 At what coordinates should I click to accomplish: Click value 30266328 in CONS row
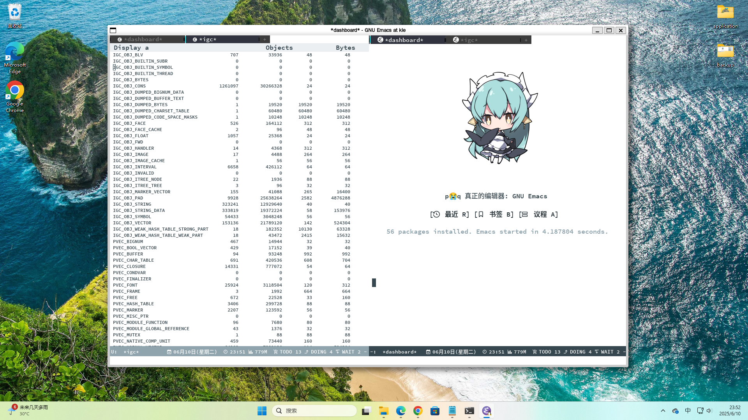[271, 86]
